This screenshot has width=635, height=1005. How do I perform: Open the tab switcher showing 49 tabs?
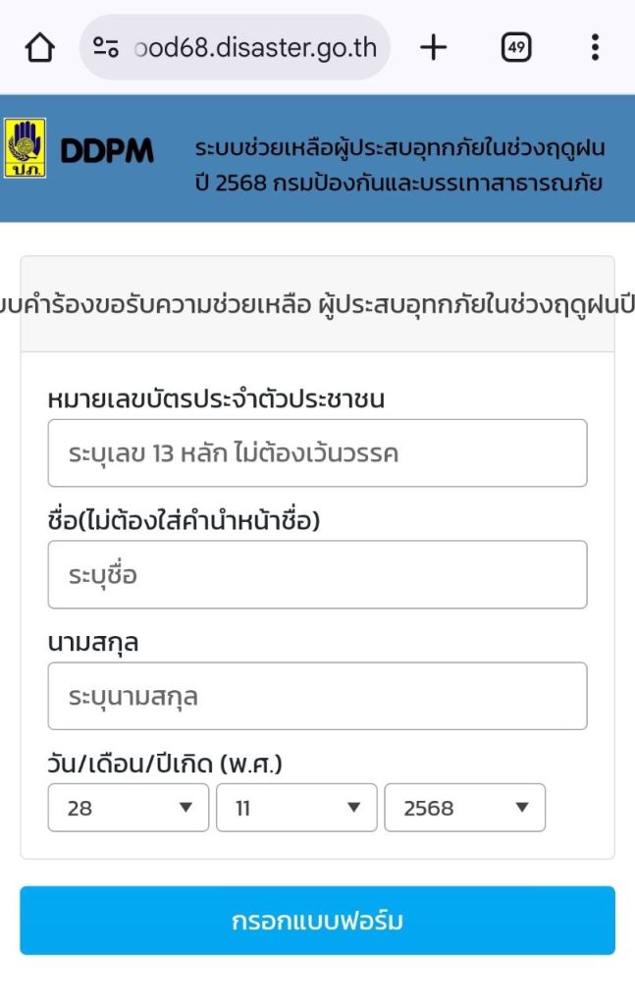pyautogui.click(x=517, y=46)
